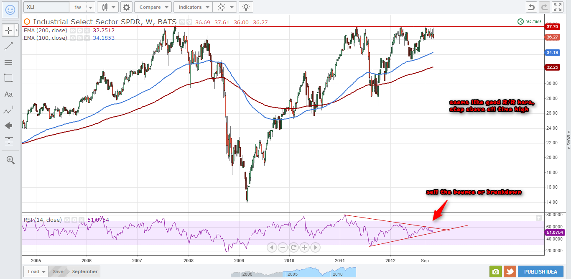571x279 pixels.
Task: Click the September chart layout name
Action: pos(85,271)
